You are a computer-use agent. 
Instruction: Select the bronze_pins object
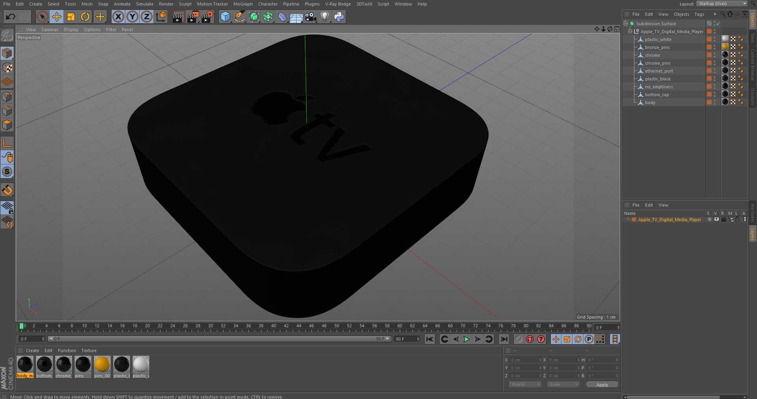click(657, 47)
